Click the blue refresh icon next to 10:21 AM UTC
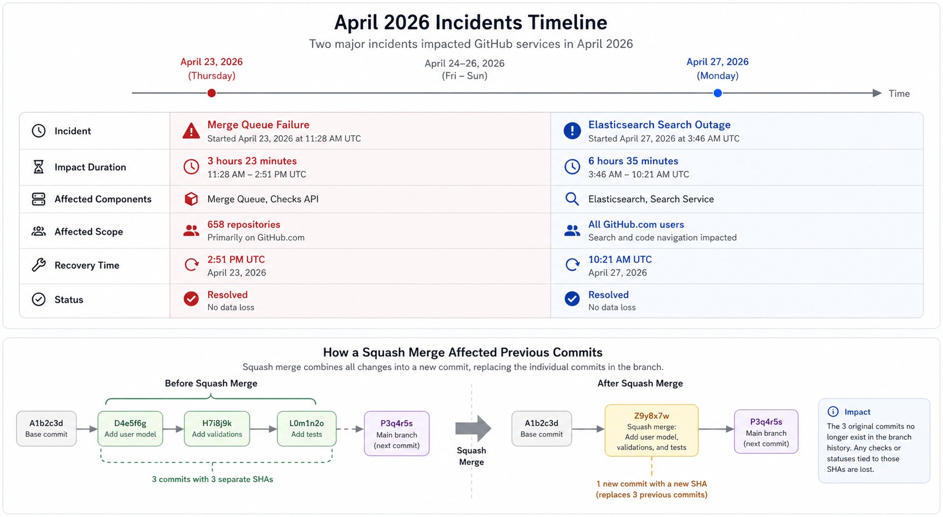This screenshot has height=517, width=943. (x=572, y=265)
